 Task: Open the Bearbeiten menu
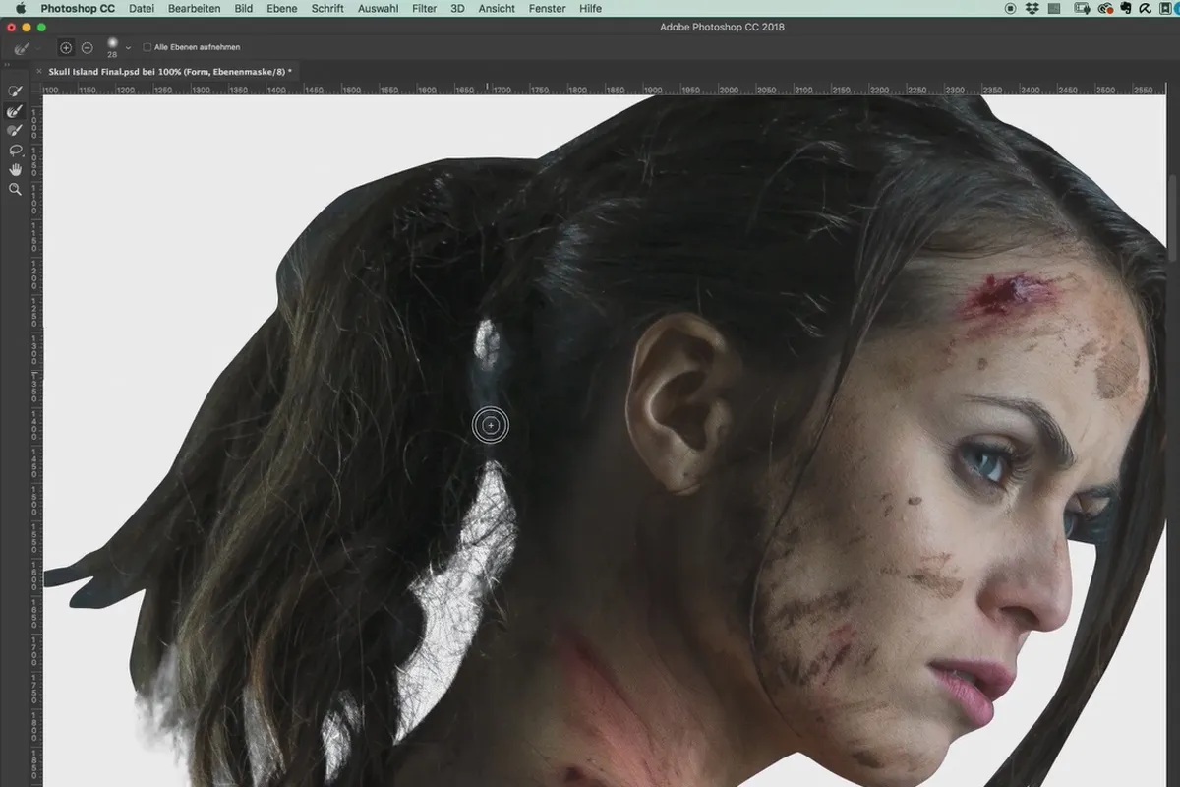[x=194, y=8]
